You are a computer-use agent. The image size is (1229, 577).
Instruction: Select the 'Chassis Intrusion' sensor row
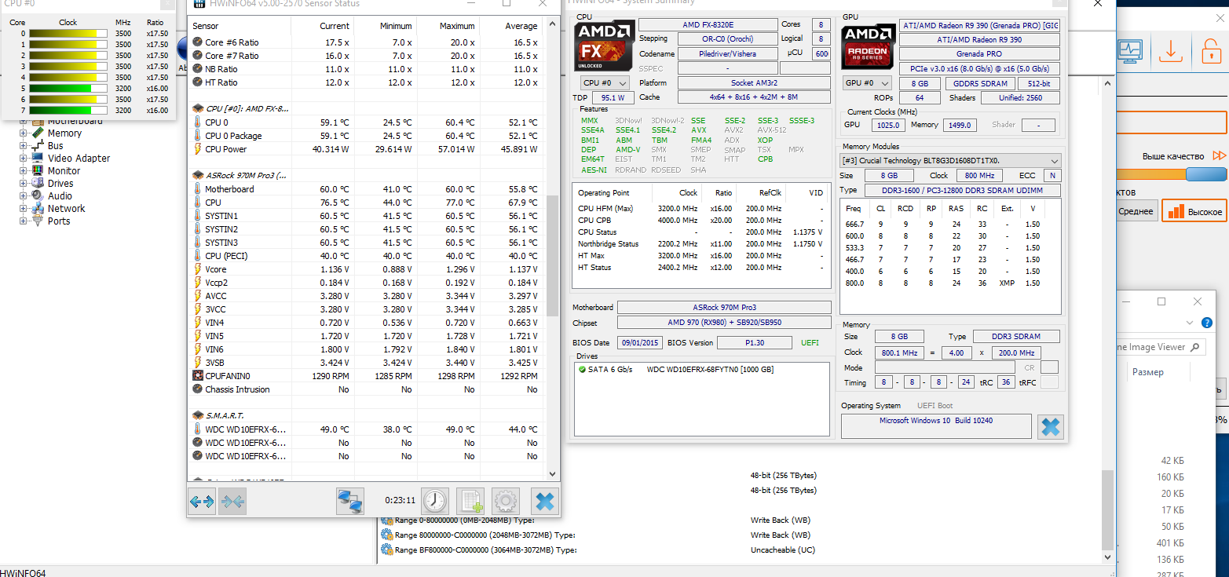point(365,389)
